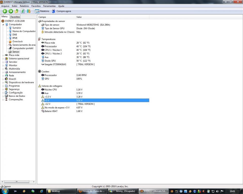The height and width of the screenshot is (194, 243).
Task: Select Nome do Computador tree item
Action: pyautogui.click(x=24, y=31)
